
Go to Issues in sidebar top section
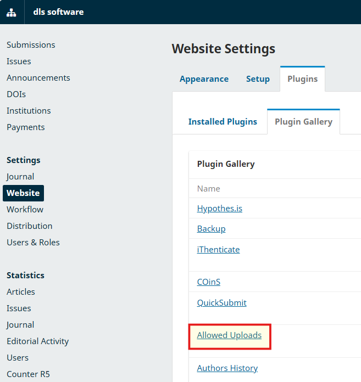point(19,61)
